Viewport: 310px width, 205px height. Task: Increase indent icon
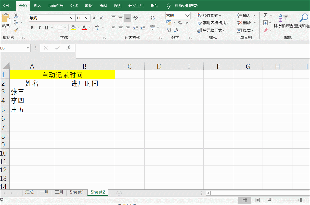pos(143,28)
